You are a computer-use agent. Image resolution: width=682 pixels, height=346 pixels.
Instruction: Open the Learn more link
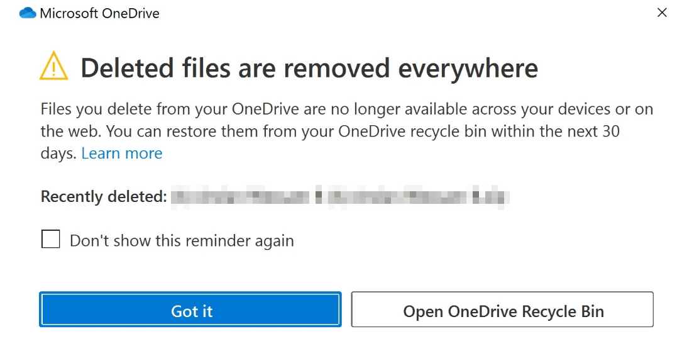pos(122,153)
